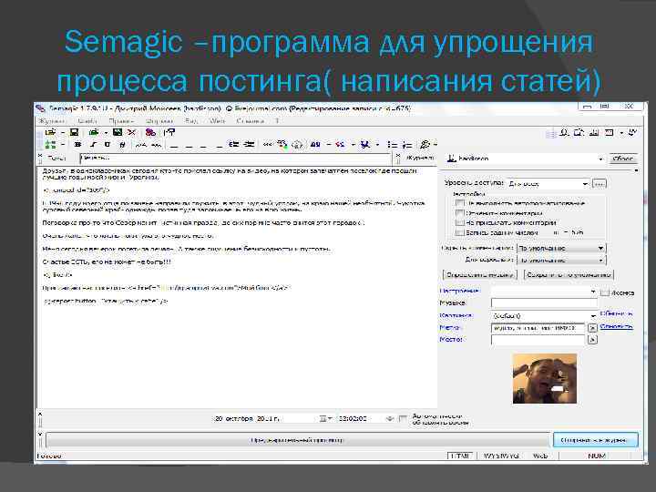This screenshot has width=656, height=492.
Task: Click the print icon in top toolbar
Action: 94,133
